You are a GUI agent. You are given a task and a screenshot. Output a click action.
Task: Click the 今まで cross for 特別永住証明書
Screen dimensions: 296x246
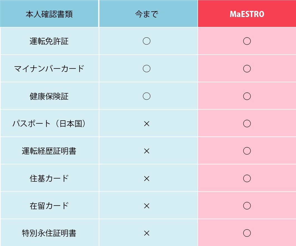point(147,233)
